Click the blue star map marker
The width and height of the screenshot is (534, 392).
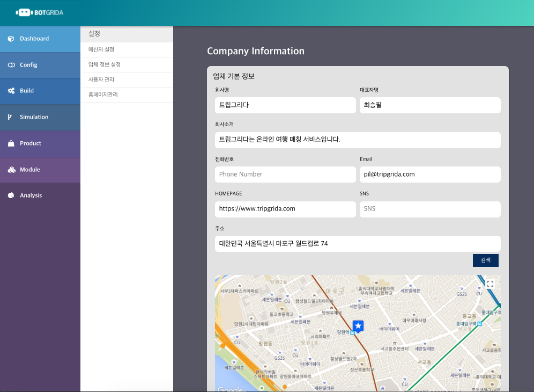tap(358, 326)
